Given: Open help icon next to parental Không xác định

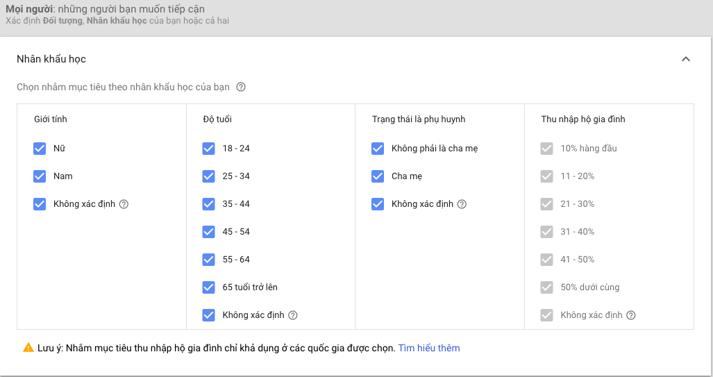Looking at the screenshot, I should [x=462, y=204].
